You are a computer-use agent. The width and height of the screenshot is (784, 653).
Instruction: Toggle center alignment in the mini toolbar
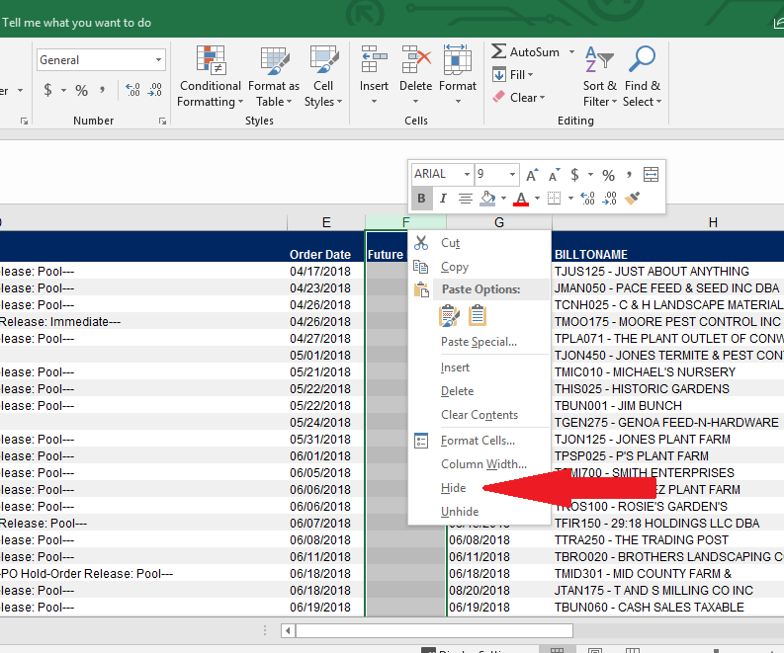465,199
